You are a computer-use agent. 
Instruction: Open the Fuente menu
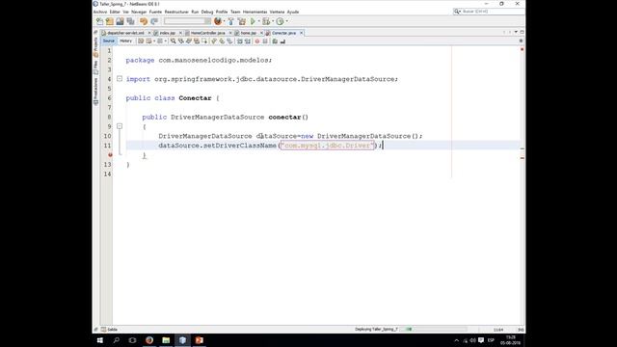click(x=155, y=12)
